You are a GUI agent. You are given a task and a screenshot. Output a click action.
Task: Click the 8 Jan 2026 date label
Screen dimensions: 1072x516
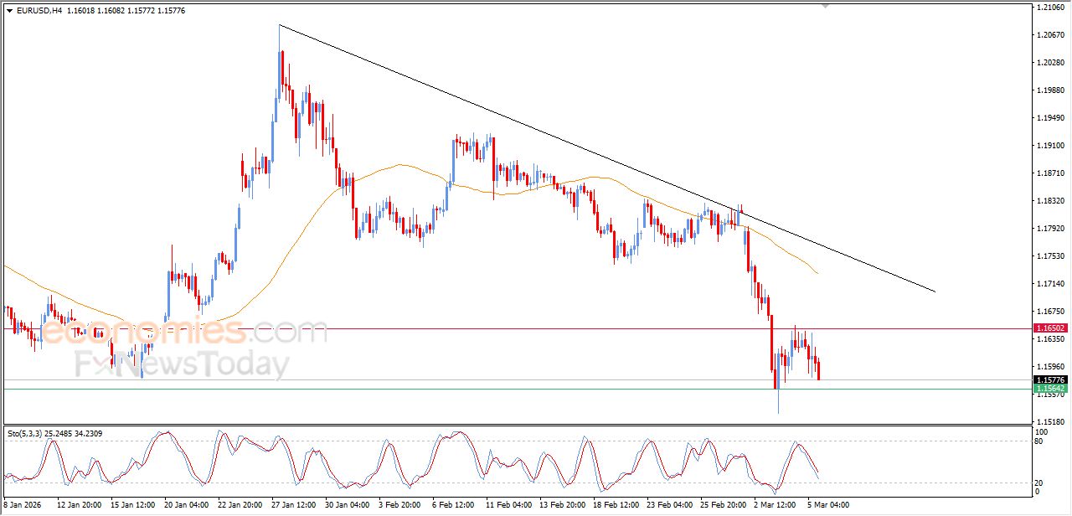tap(23, 505)
